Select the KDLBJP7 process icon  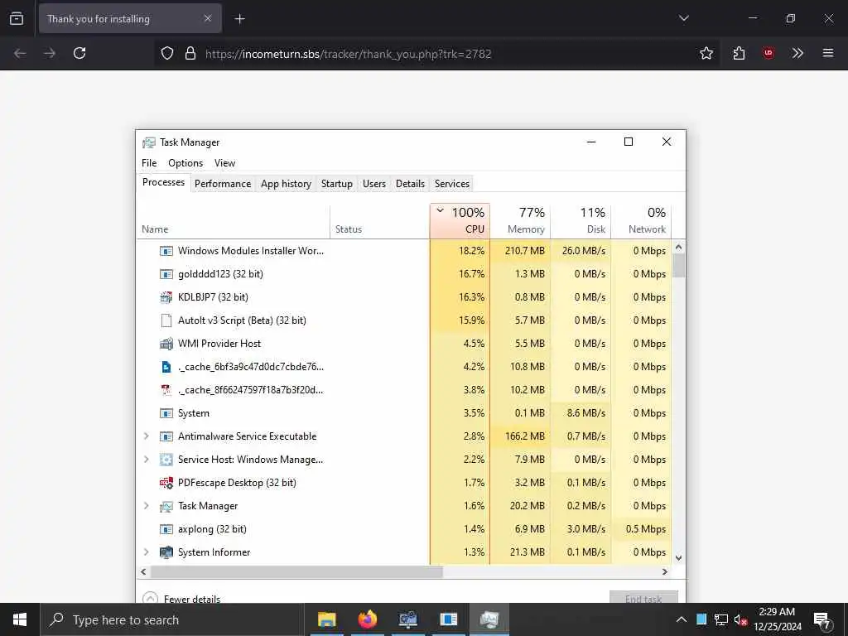click(166, 297)
